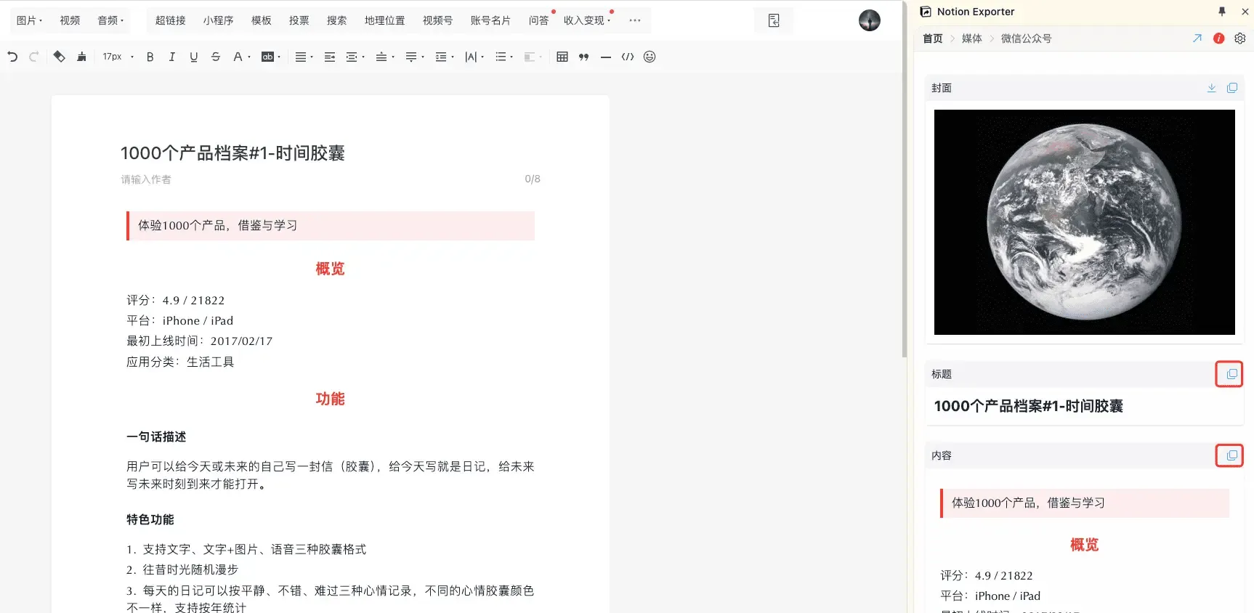Insert a 投票 poll
The height and width of the screenshot is (613, 1254).
(x=299, y=20)
